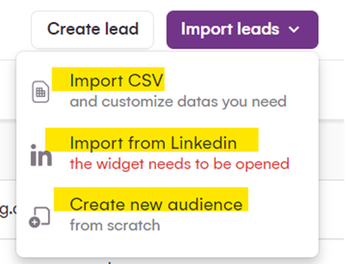Collapse the Import leads dropdown button

[x=242, y=30]
